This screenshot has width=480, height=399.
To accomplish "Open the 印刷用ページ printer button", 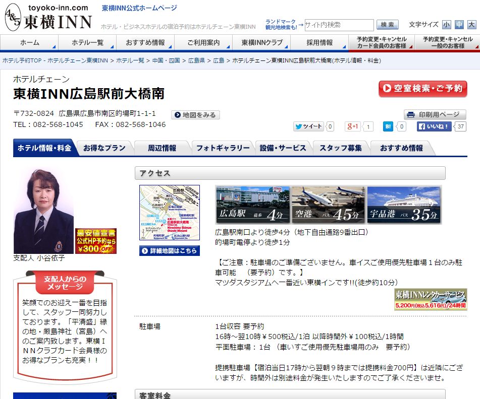I will click(x=435, y=114).
